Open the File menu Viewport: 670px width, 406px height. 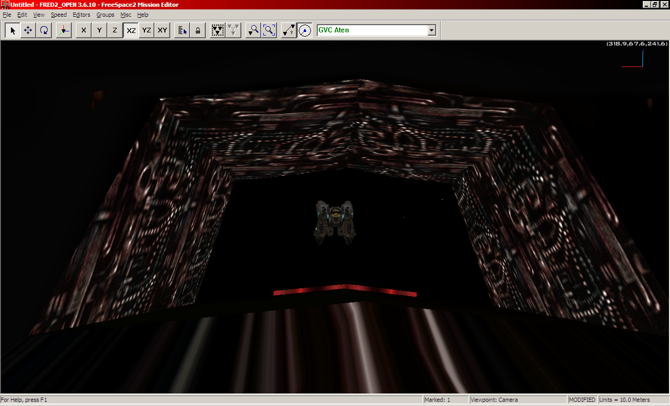tap(7, 15)
